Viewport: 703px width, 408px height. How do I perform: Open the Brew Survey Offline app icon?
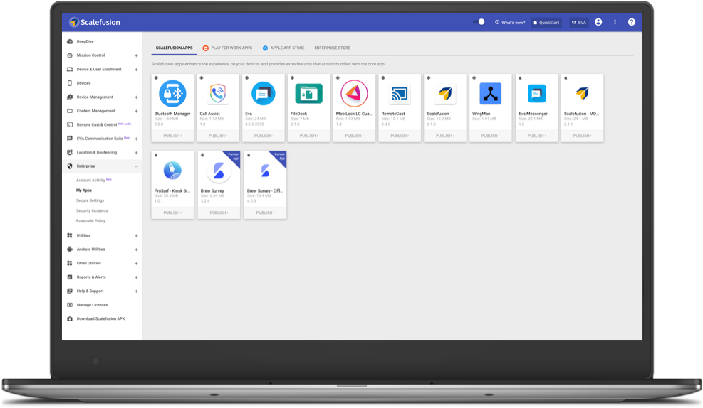(x=265, y=171)
